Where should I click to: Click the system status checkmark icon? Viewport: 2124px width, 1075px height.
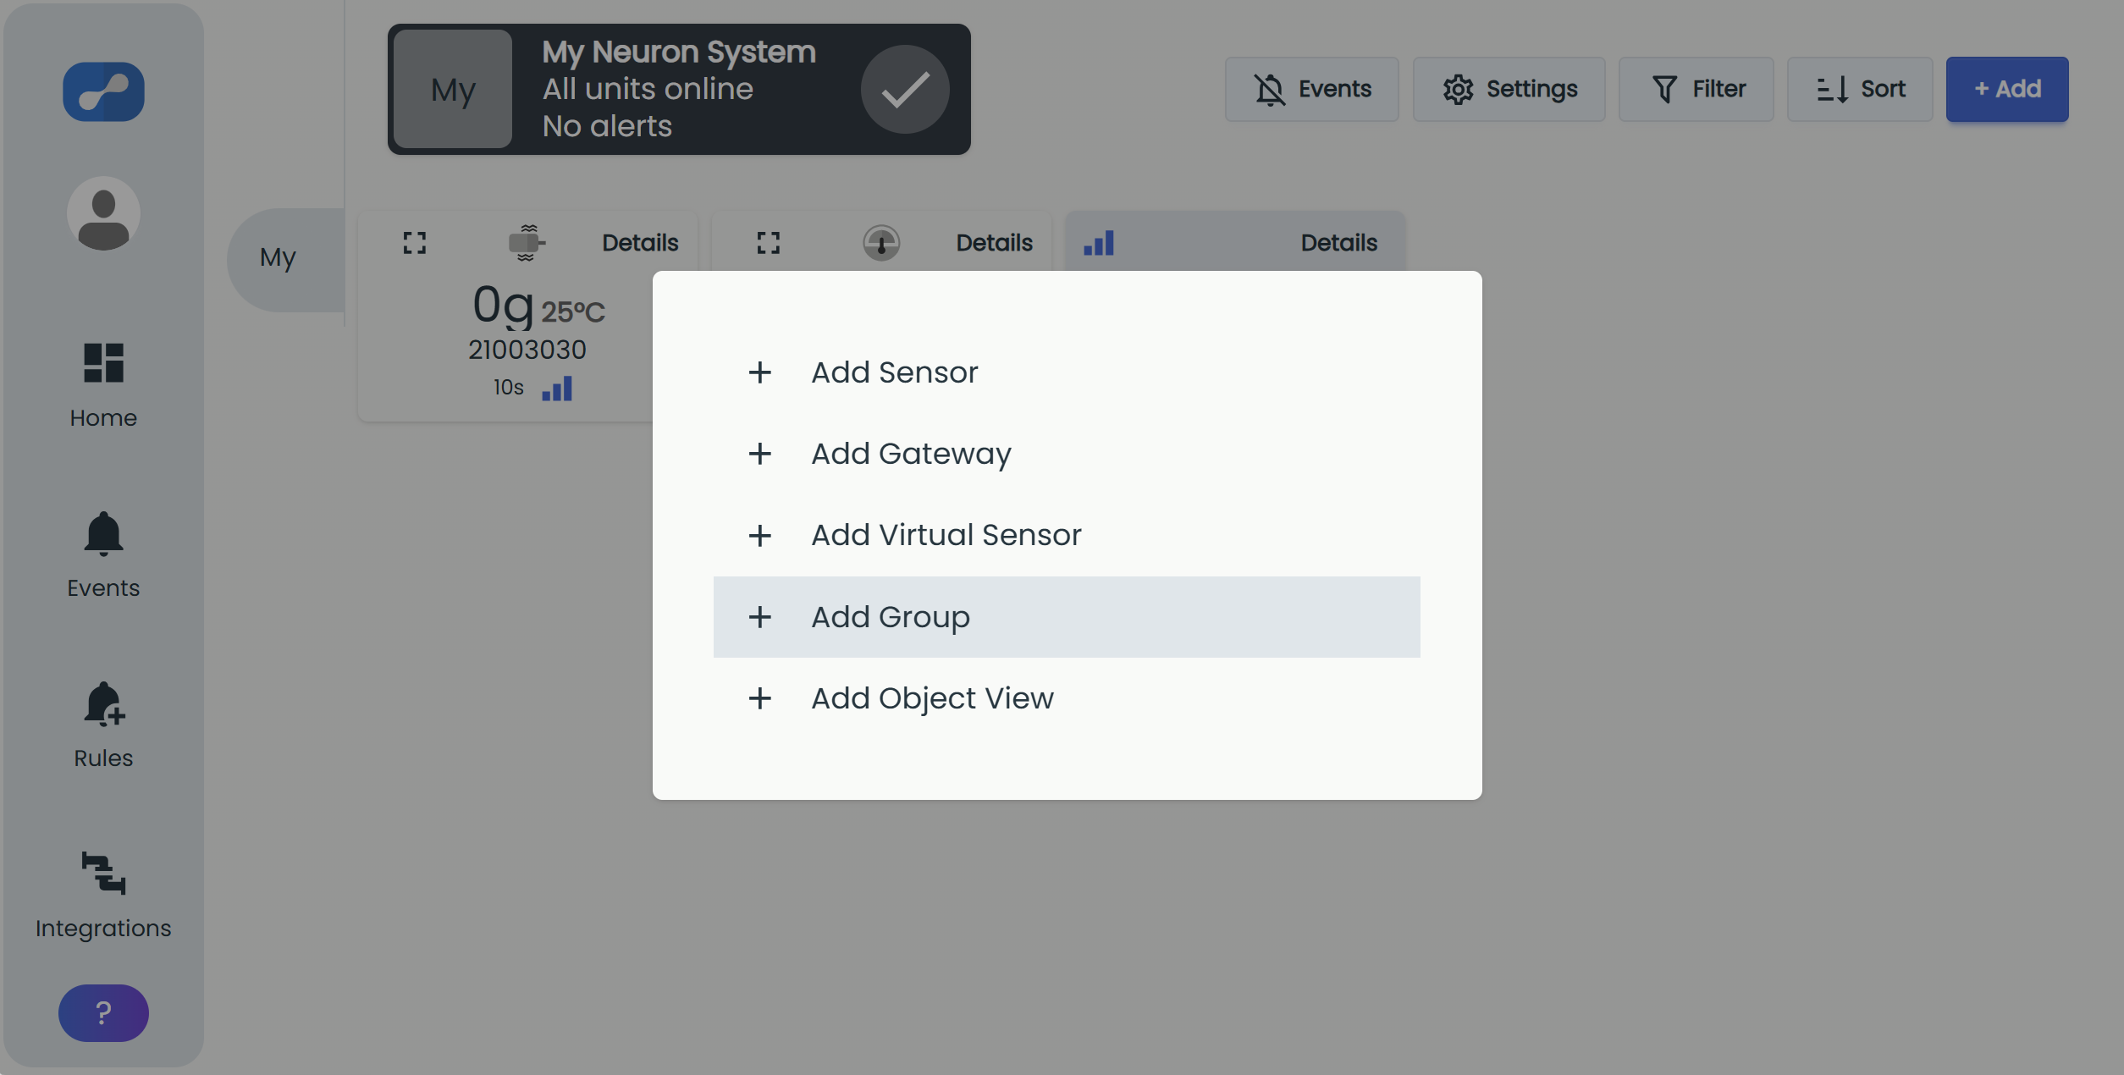coord(905,89)
